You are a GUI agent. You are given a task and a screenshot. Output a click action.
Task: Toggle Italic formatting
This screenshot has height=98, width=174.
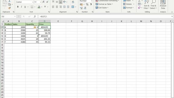click(x=21, y=7)
